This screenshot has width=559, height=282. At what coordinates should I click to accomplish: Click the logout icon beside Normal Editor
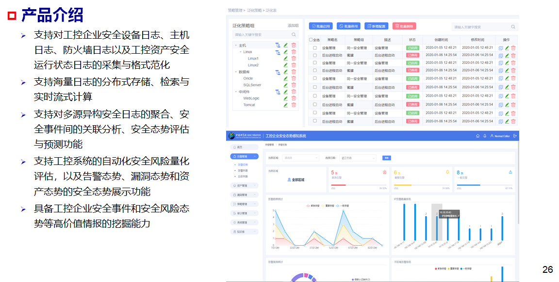click(515, 136)
